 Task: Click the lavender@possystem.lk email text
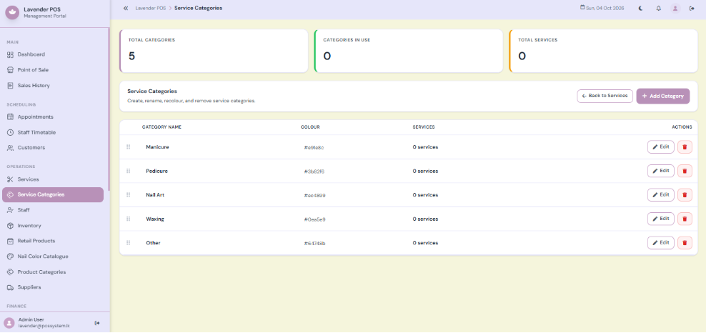[44, 326]
